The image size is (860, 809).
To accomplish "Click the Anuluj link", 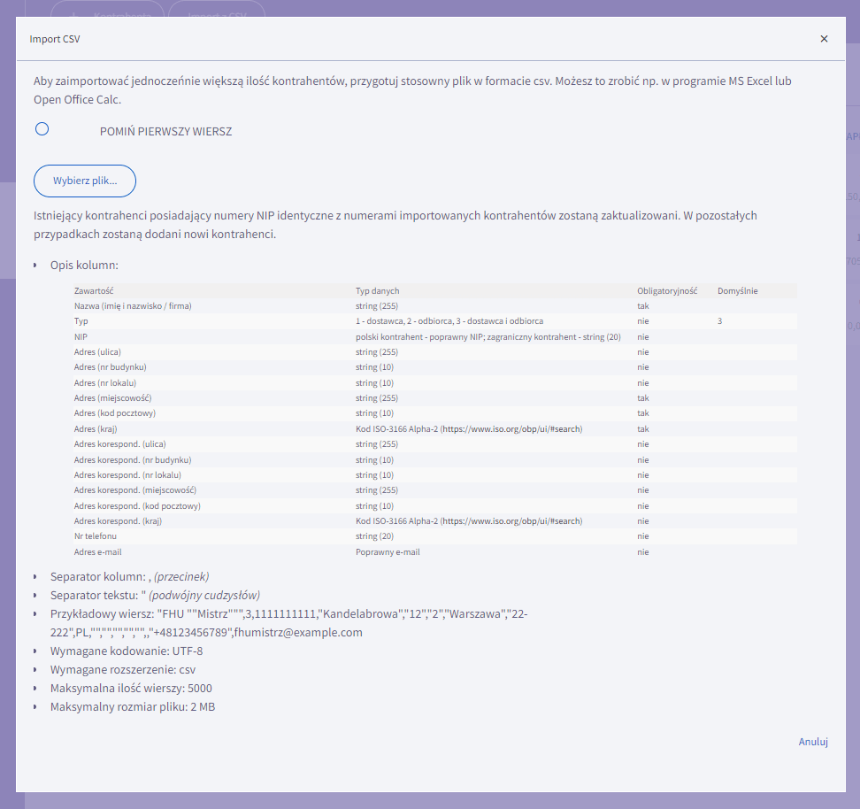I will point(812,742).
